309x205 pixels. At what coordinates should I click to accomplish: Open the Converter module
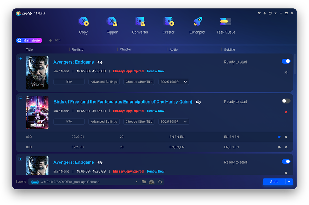[x=140, y=26]
